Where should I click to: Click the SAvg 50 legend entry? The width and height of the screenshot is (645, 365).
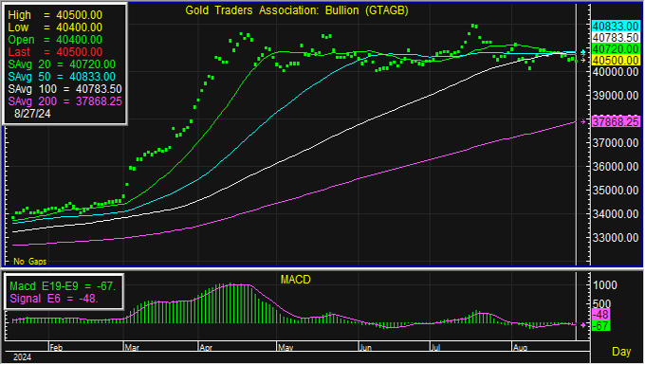pos(62,77)
